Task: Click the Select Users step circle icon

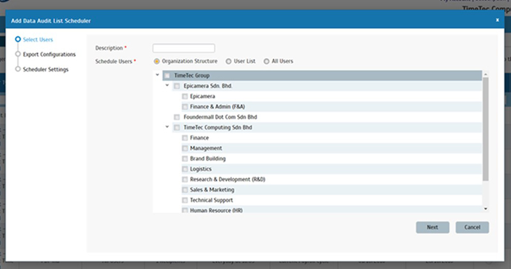Action: pos(18,39)
